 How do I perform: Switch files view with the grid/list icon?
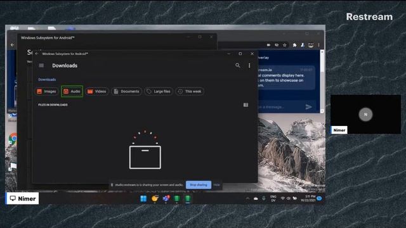(246, 104)
